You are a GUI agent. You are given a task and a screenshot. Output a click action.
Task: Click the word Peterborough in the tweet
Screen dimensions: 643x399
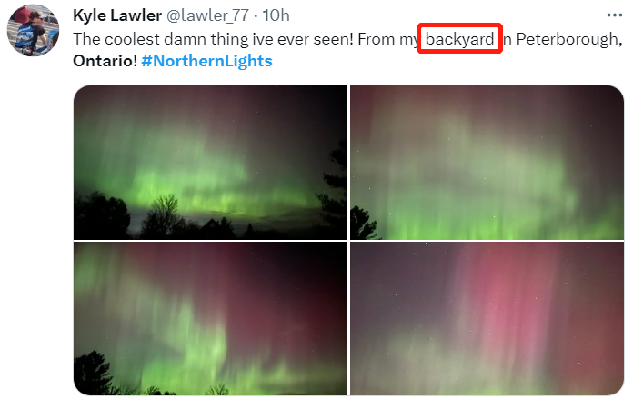(567, 39)
